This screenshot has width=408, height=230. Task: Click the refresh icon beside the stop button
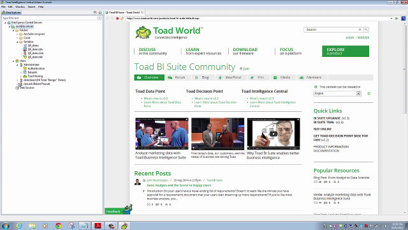pos(122,19)
